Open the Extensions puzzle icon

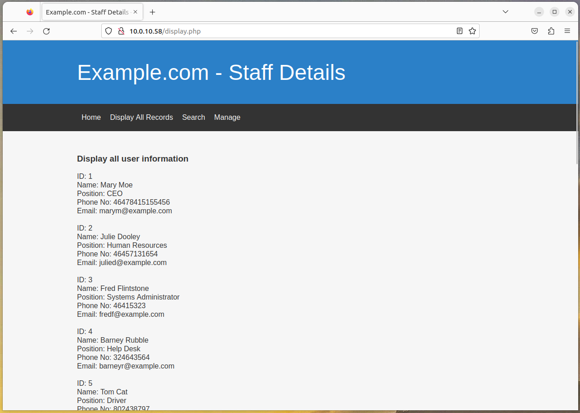click(551, 31)
